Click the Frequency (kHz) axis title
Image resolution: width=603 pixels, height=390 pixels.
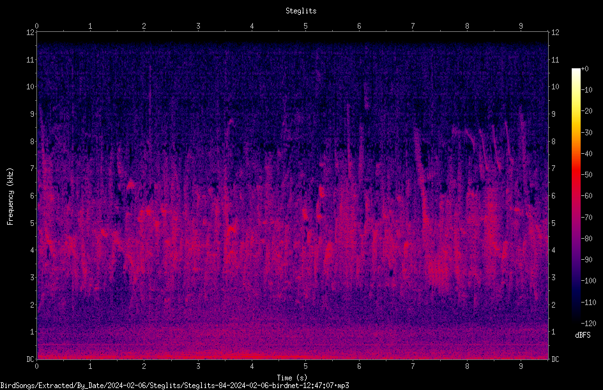pyautogui.click(x=10, y=196)
